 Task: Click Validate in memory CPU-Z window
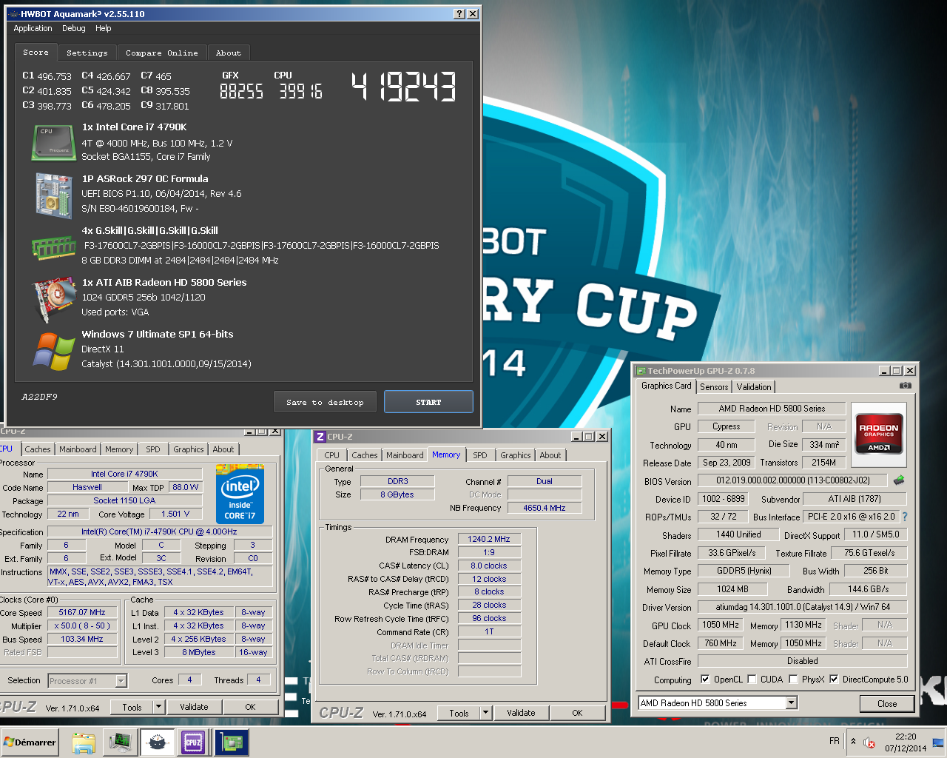tap(521, 713)
